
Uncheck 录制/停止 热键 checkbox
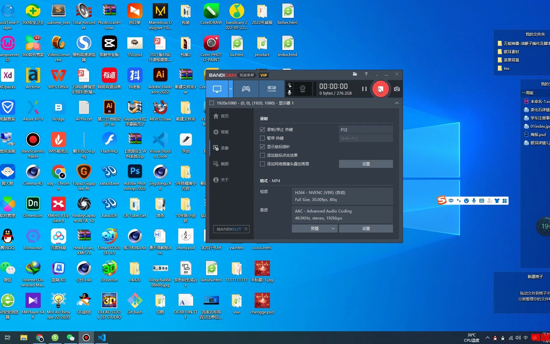pos(262,130)
